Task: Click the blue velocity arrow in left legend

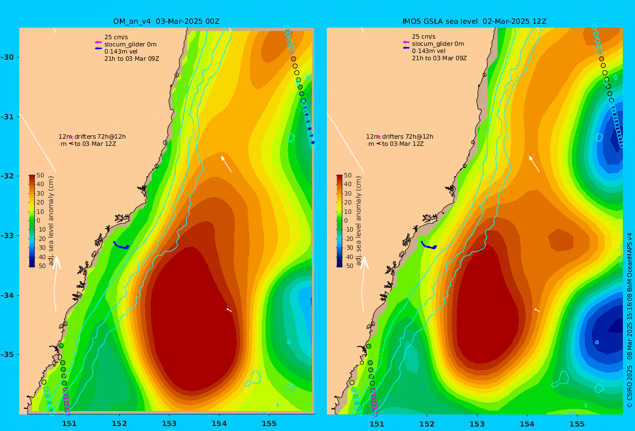Action: tap(98, 49)
